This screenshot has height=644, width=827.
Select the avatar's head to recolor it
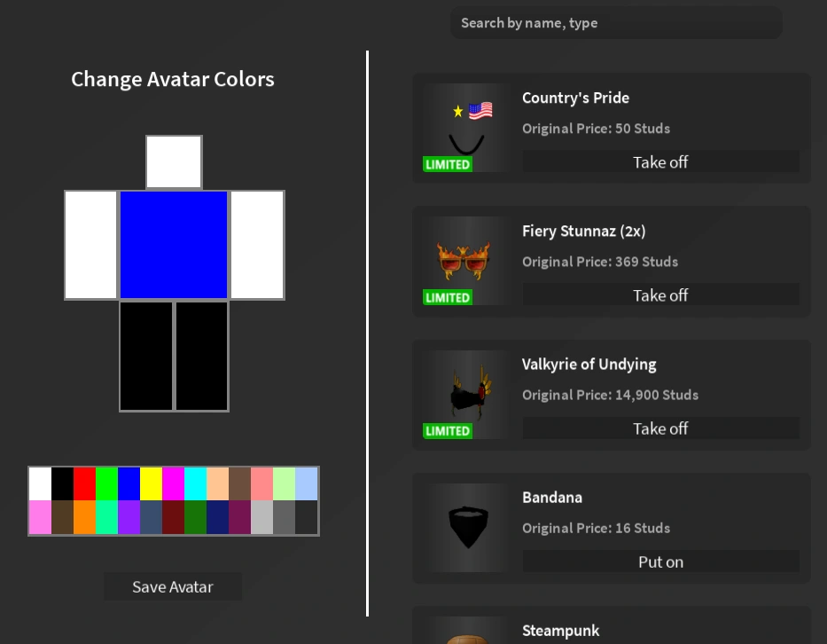coord(173,161)
